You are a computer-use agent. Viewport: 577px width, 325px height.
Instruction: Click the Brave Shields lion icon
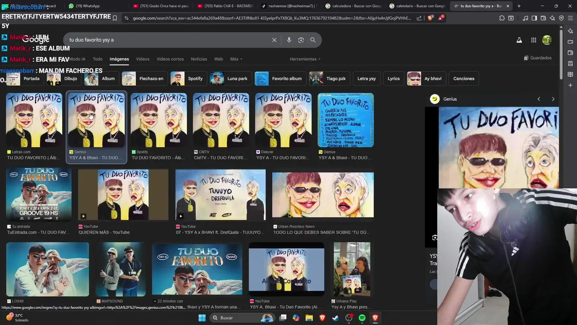click(x=430, y=18)
